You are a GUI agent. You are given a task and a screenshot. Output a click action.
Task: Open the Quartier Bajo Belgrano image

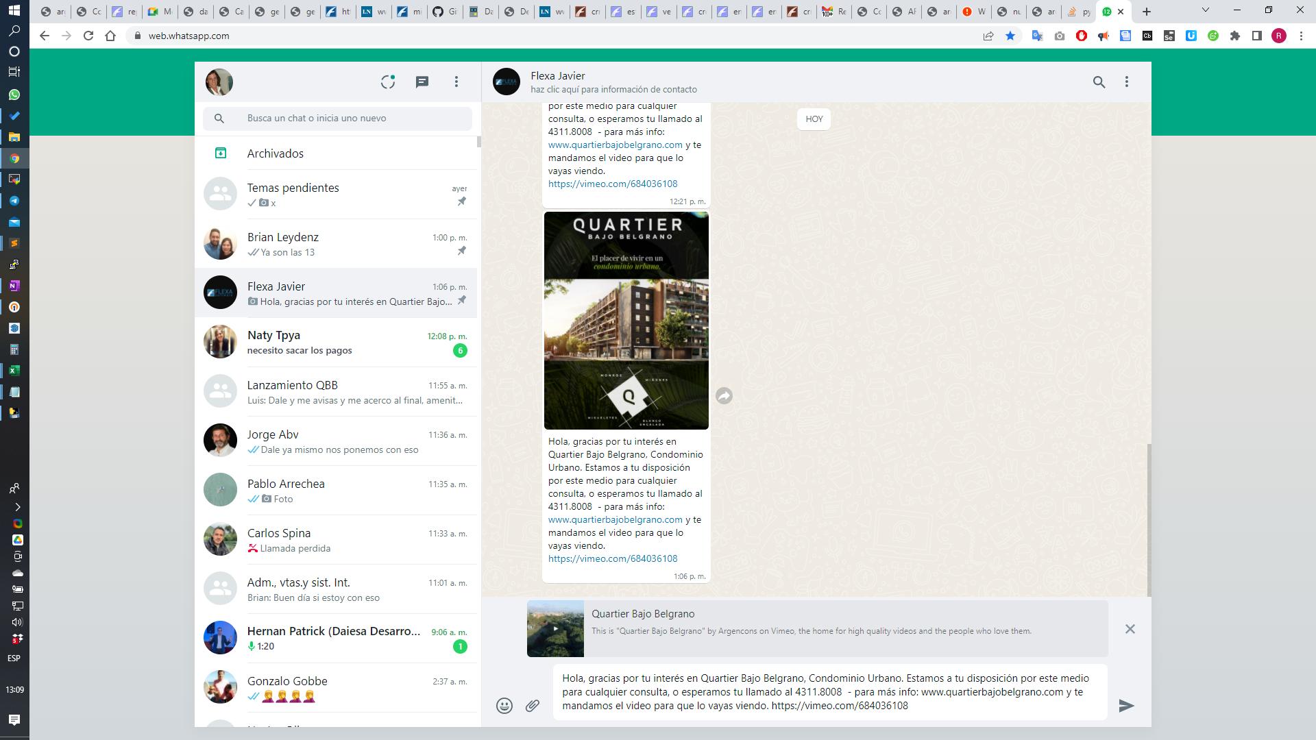[x=626, y=321]
